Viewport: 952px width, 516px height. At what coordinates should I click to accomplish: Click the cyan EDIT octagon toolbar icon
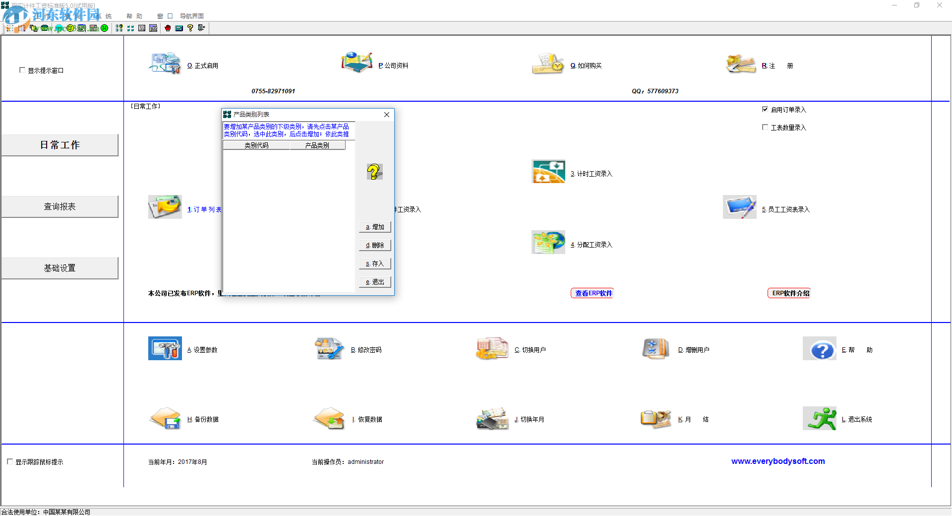pos(59,28)
